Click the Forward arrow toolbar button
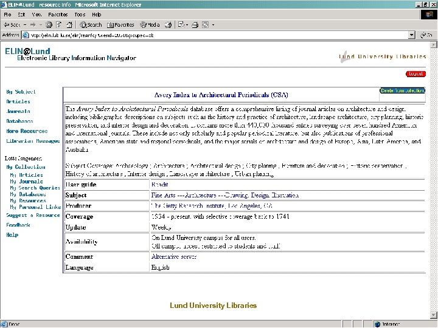 (x=33, y=25)
